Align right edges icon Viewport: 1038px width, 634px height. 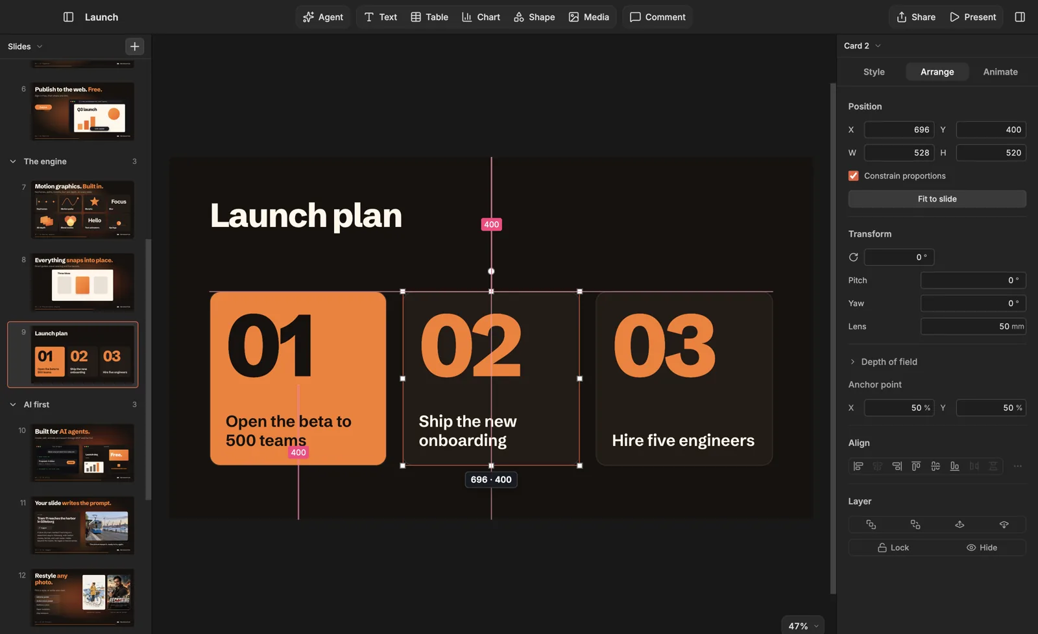tap(897, 466)
